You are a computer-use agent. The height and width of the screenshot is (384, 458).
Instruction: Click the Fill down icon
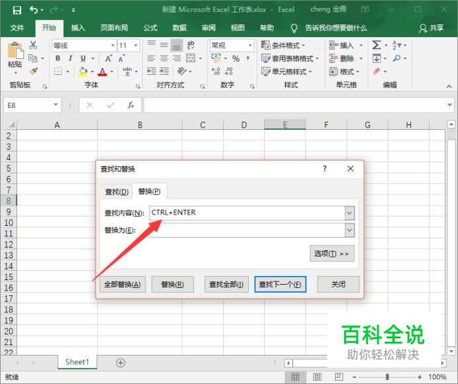pos(377,58)
